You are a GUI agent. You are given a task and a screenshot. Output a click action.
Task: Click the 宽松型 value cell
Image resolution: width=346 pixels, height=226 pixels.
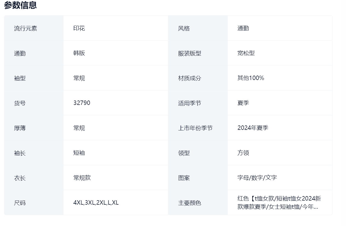tap(246, 53)
